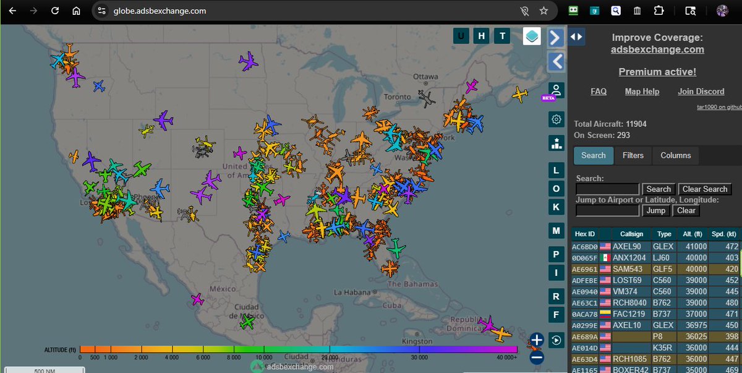
Task: Toggle the T map button
Action: point(502,36)
